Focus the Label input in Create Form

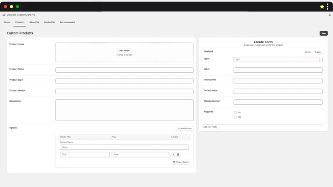[278, 70]
